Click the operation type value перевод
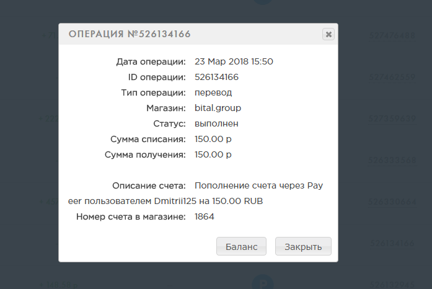Image resolution: width=432 pixels, height=289 pixels. pos(213,92)
